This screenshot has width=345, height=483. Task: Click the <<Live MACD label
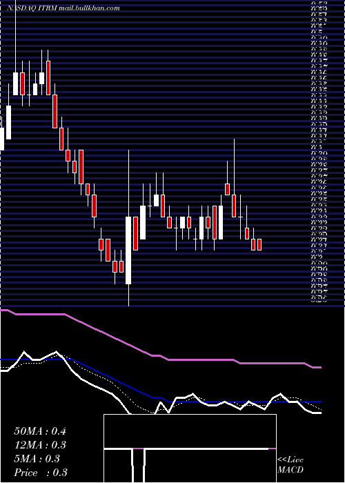pyautogui.click(x=290, y=464)
